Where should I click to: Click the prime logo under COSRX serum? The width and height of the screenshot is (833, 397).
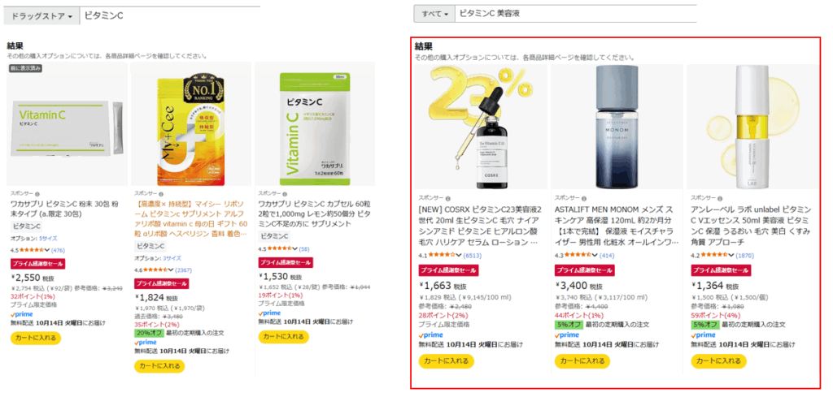(431, 335)
